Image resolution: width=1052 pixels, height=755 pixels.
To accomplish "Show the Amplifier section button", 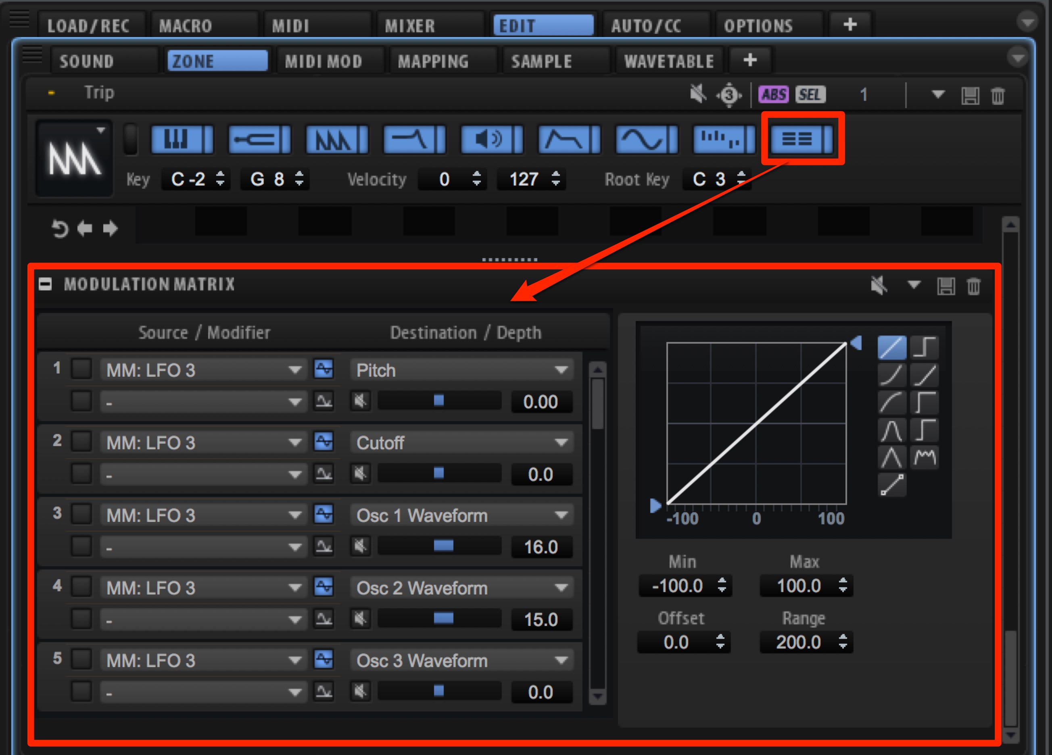I will tap(492, 139).
